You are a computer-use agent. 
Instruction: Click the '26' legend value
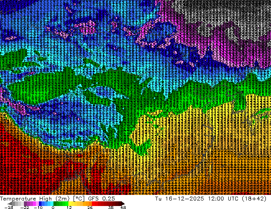[90, 207]
